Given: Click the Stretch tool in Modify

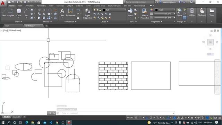Looking at the screenshot, I should point(39,18).
